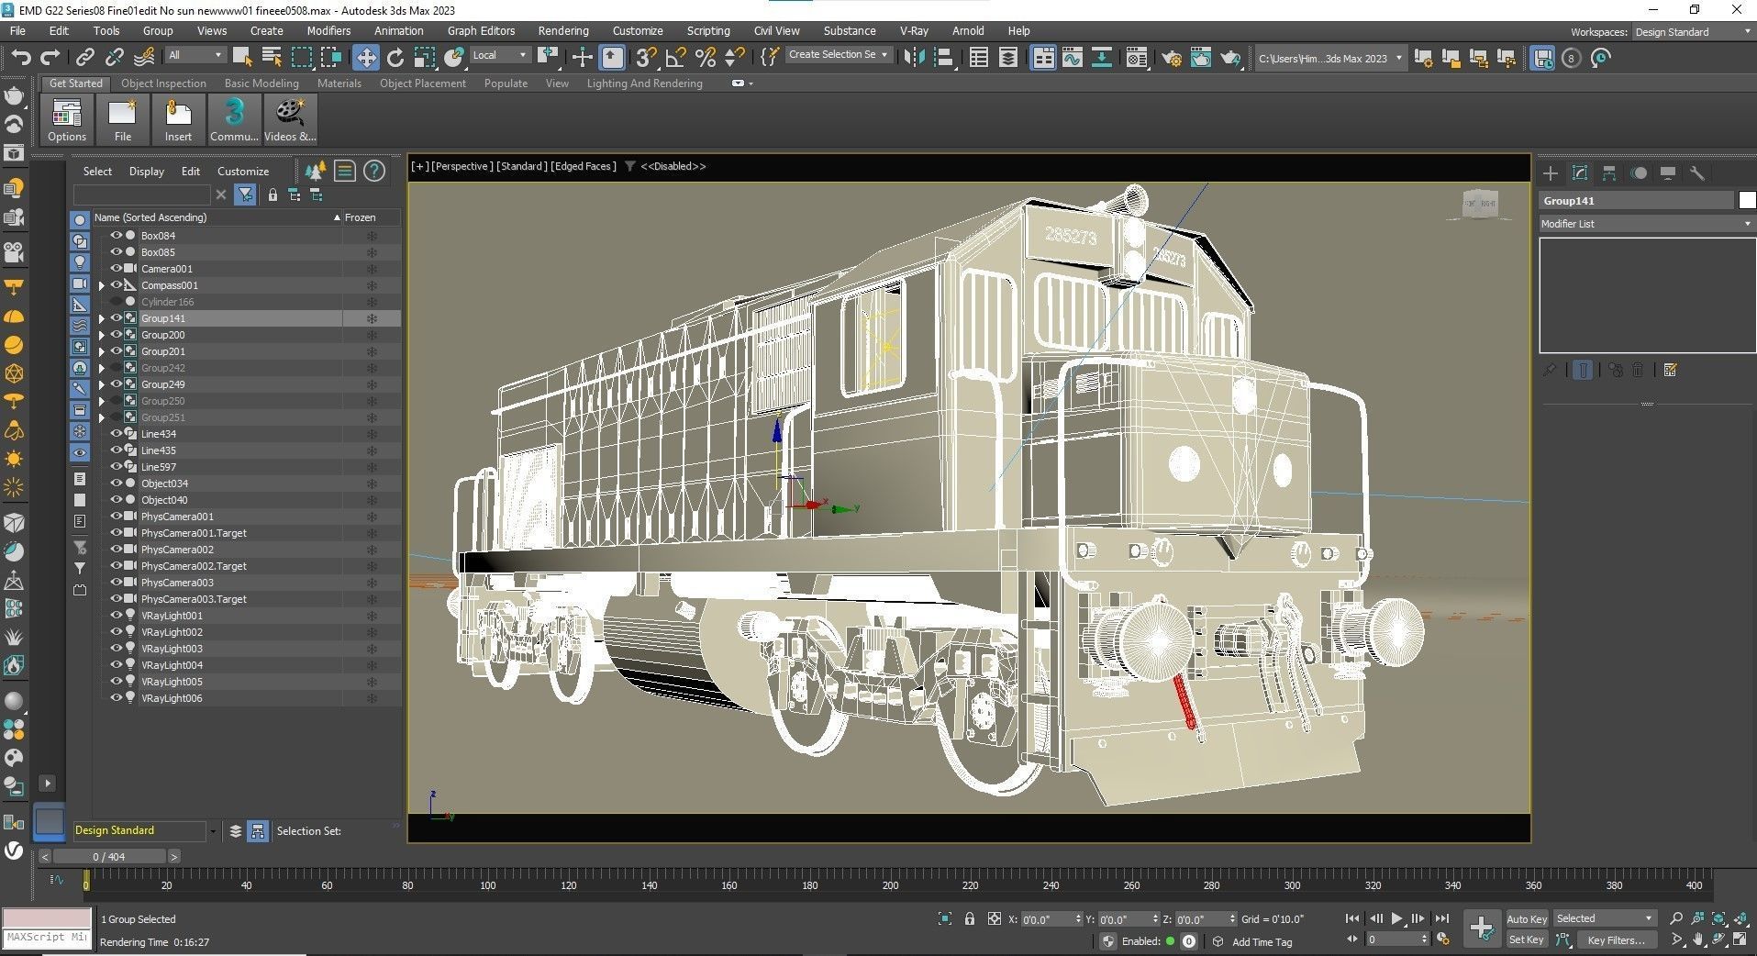The image size is (1757, 956).
Task: Hide the Box084 object eye icon
Action: (x=117, y=236)
